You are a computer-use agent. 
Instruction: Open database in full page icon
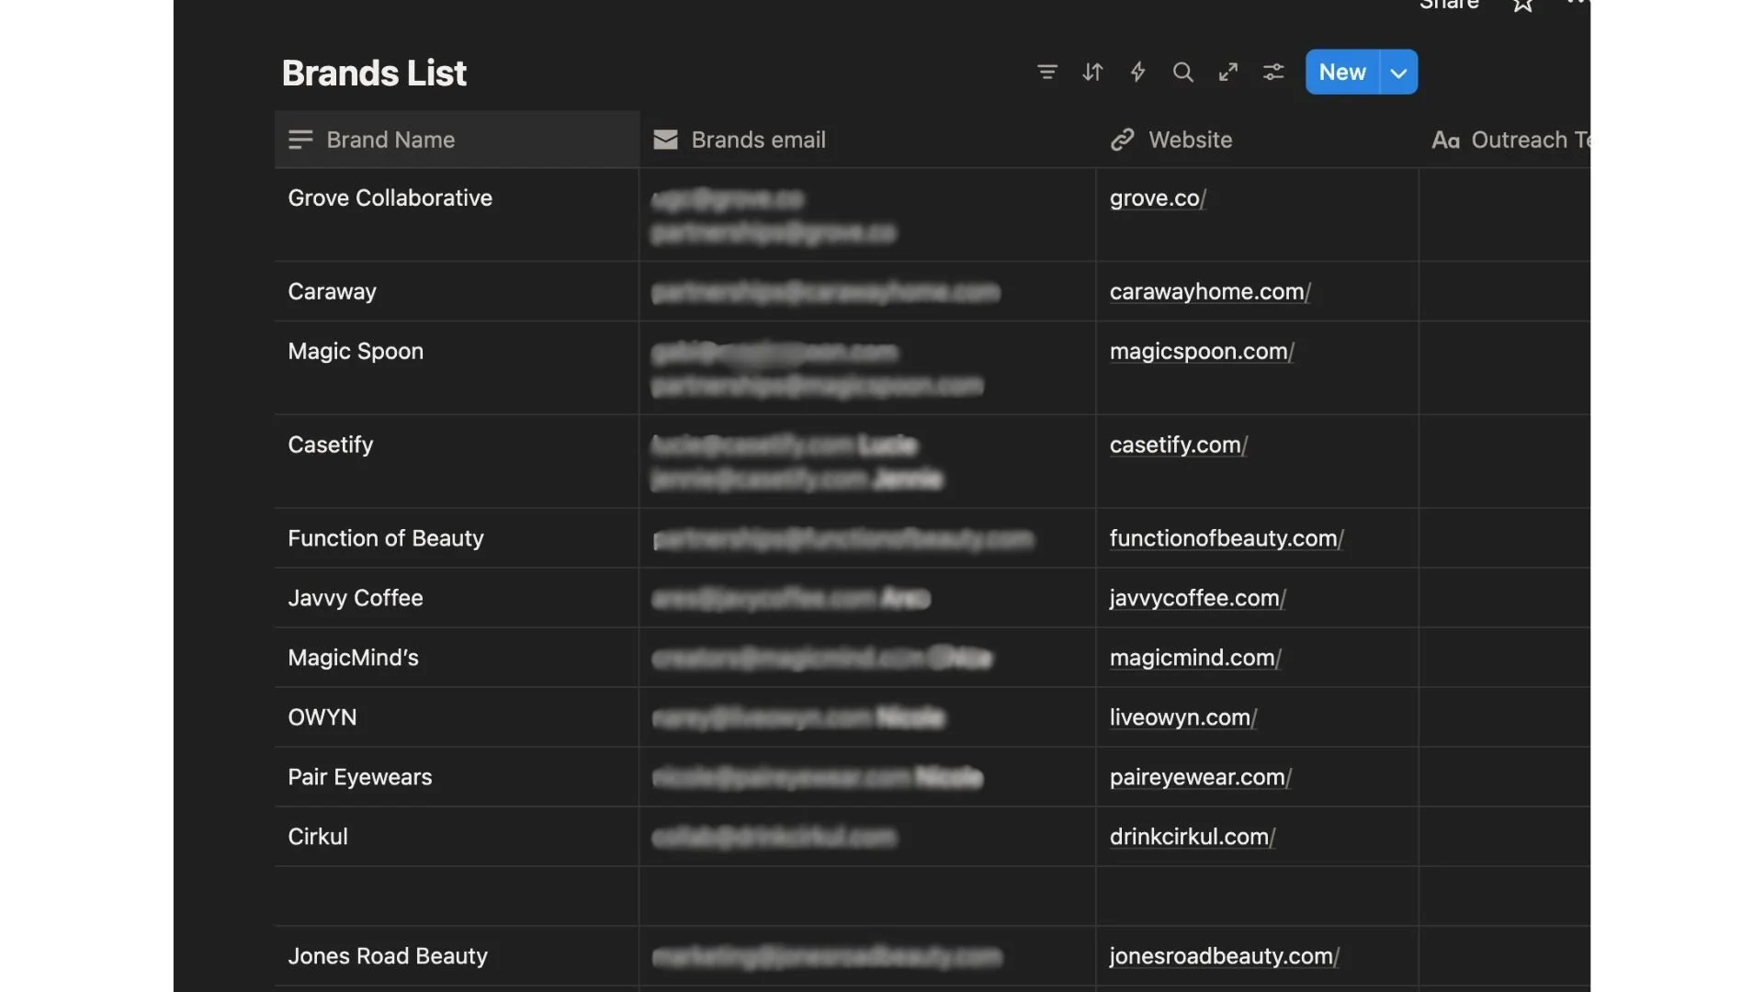pyautogui.click(x=1228, y=72)
